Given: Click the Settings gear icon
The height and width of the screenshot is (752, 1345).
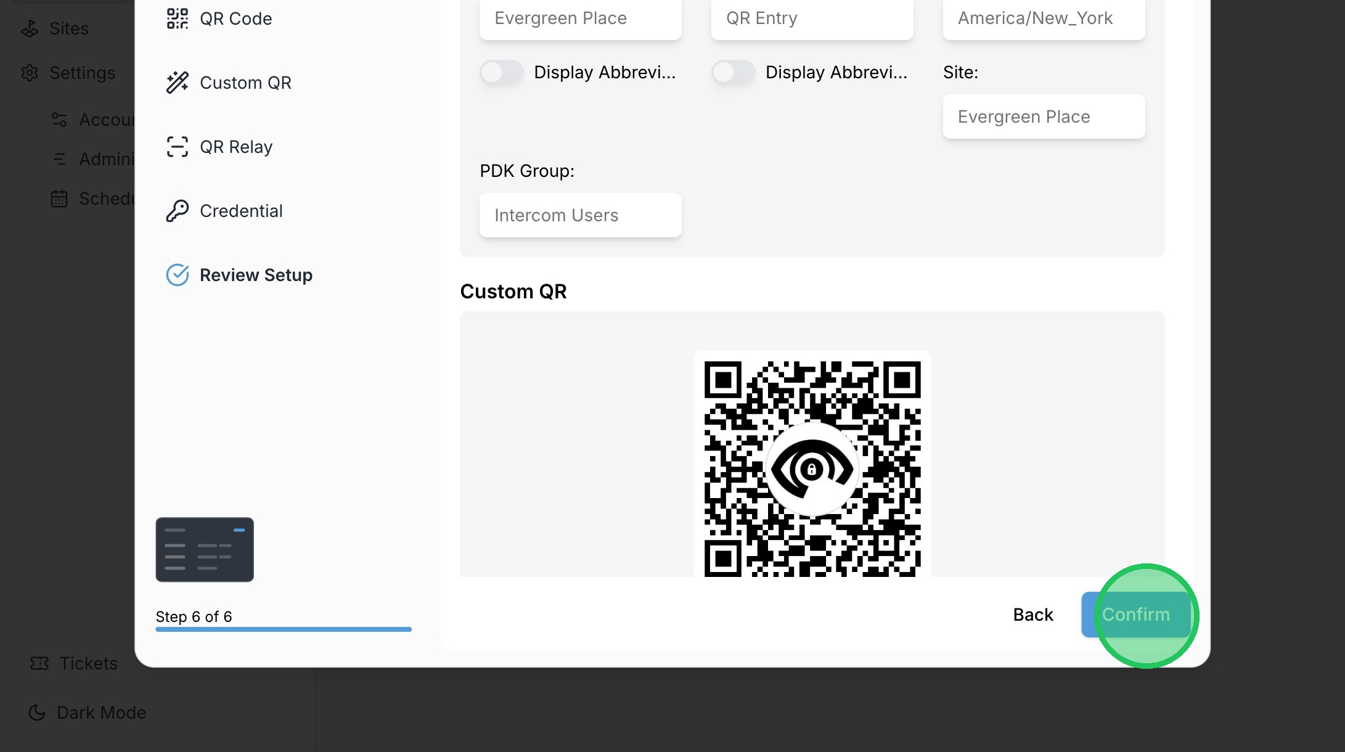Looking at the screenshot, I should [x=30, y=73].
